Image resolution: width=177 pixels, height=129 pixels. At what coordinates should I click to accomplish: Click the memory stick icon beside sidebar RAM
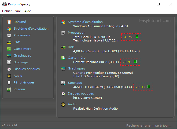pyautogui.click(x=9, y=42)
